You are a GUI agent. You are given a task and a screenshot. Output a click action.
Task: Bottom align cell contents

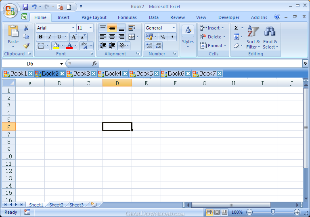coord(121,28)
